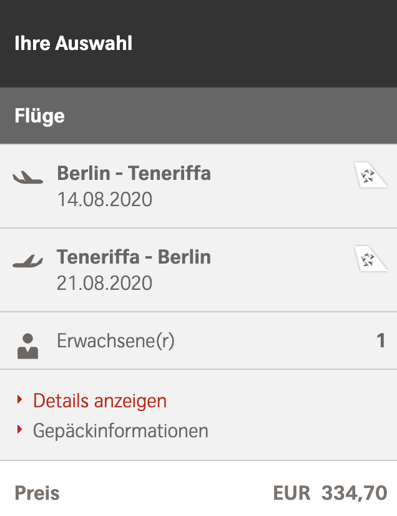Screen dimensions: 397x516
Task: Click the airline logo for Berlin - Teneriffa
Action: tap(371, 175)
